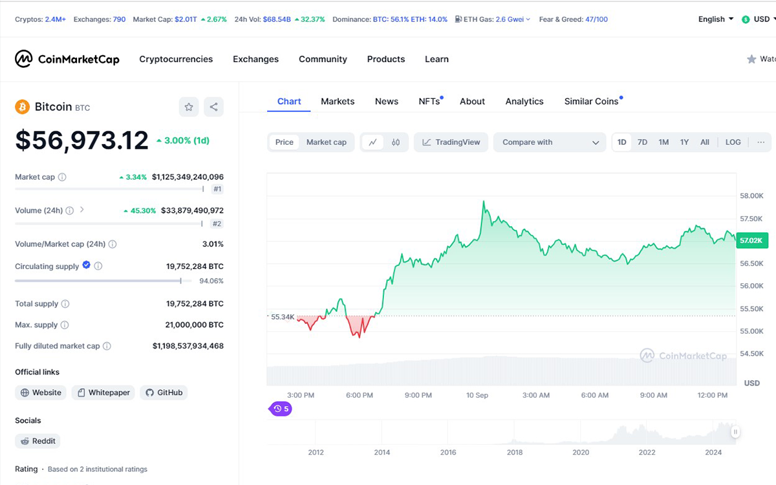The image size is (776, 485).
Task: Open info icon next to Total supply
Action: (x=65, y=304)
